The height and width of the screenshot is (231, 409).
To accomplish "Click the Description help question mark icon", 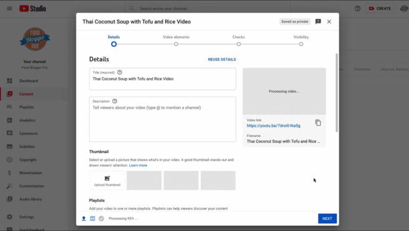I will click(114, 101).
